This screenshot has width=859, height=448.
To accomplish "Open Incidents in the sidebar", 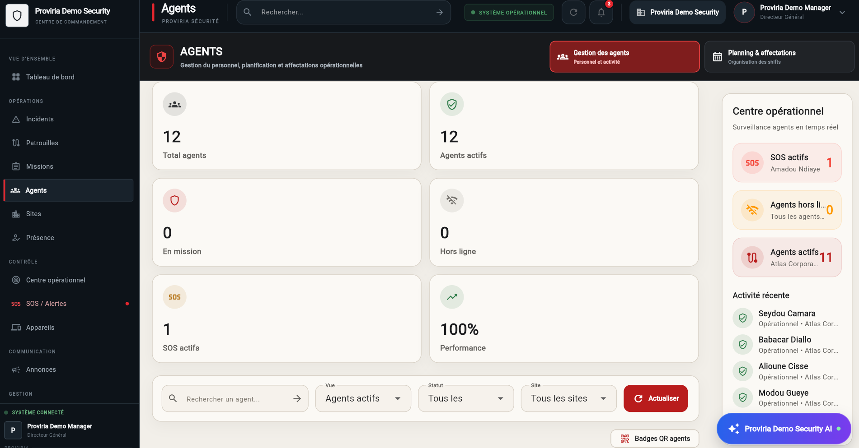I will click(69, 119).
